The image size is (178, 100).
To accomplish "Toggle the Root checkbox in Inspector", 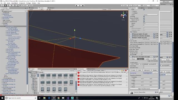I will [144, 10].
